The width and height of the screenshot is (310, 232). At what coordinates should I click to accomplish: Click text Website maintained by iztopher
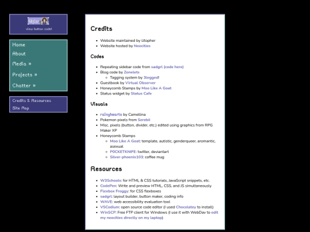tap(127, 41)
